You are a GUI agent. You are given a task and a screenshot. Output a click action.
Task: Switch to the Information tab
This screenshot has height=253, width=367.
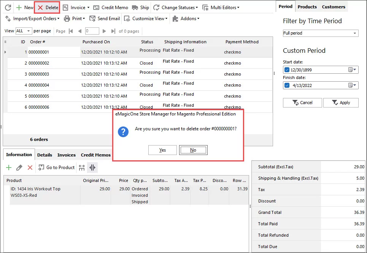(19, 155)
